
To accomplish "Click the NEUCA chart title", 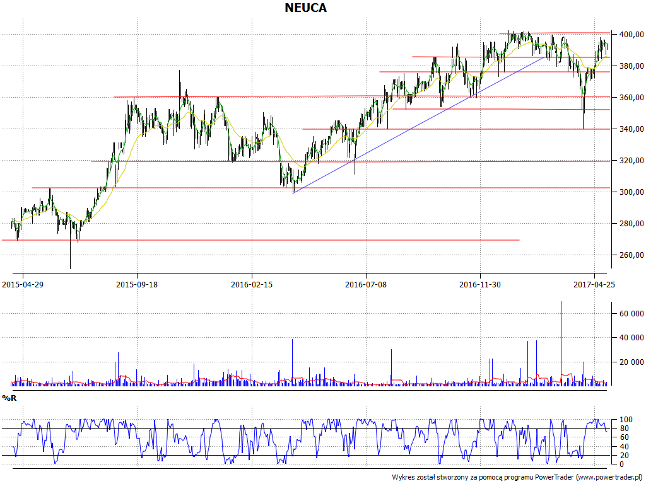I will 306,8.
